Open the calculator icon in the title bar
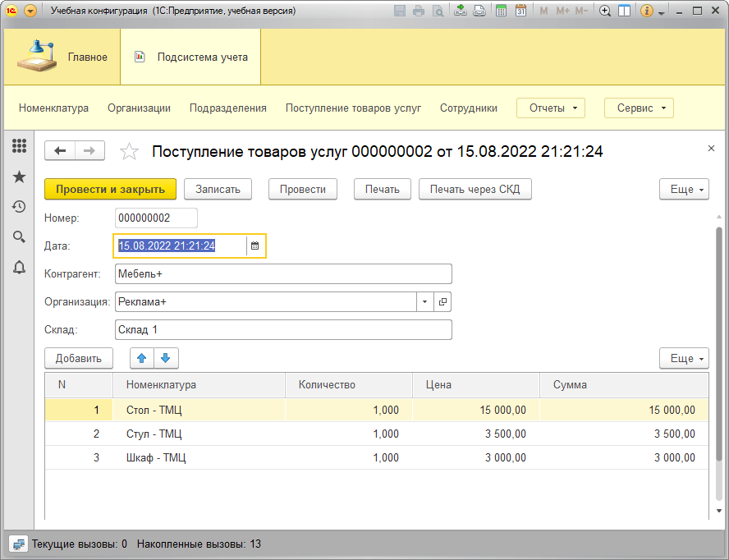729x560 pixels. click(500, 11)
